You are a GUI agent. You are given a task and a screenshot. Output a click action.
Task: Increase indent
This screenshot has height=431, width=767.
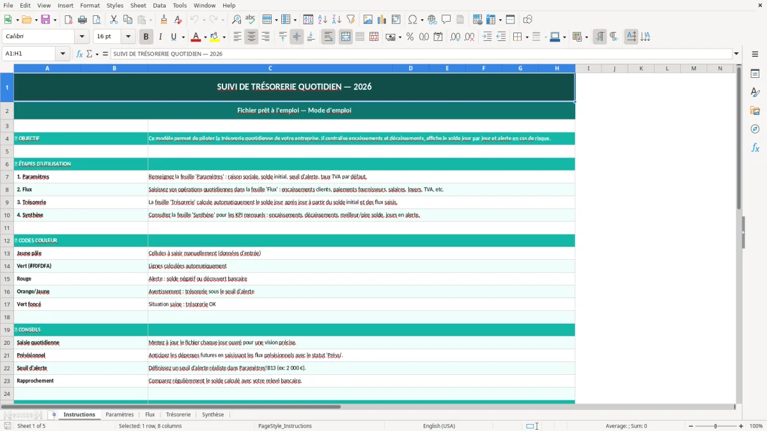(x=487, y=37)
